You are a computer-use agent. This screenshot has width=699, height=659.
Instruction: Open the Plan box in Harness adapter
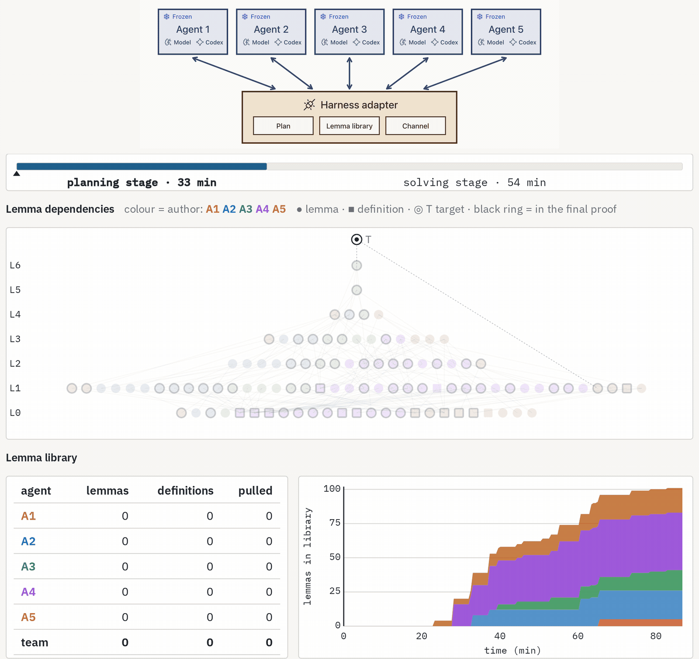coord(283,126)
